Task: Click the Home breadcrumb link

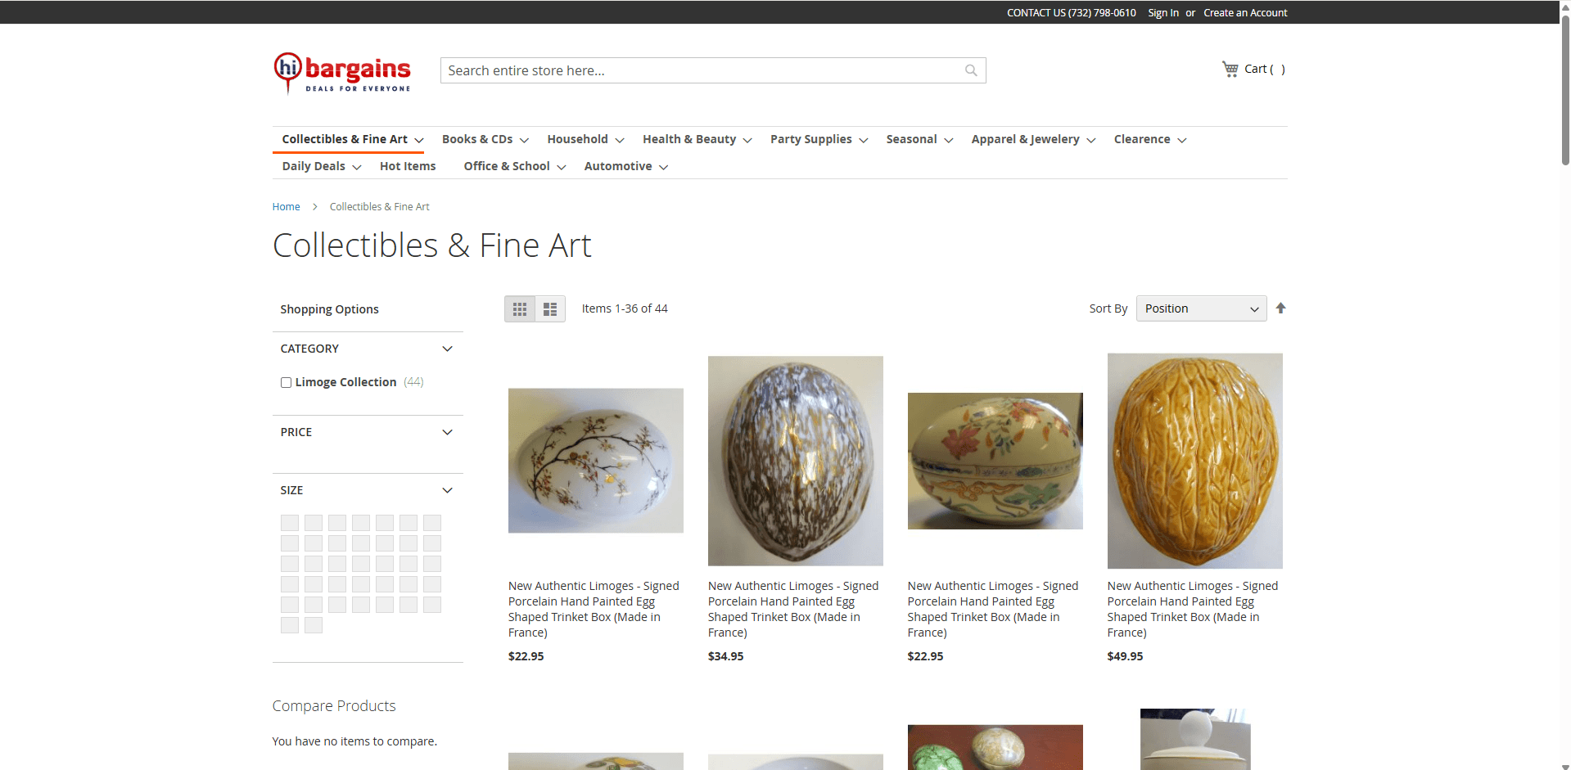Action: 286,207
